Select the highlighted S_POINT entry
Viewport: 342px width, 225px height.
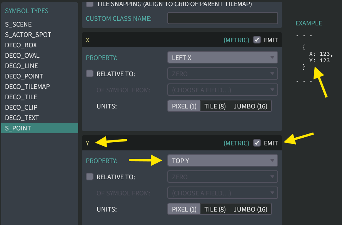(x=18, y=128)
